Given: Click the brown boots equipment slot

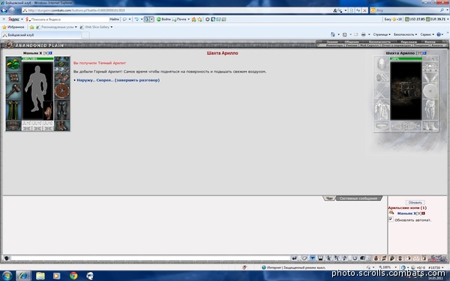Looking at the screenshot, I should [61, 126].
